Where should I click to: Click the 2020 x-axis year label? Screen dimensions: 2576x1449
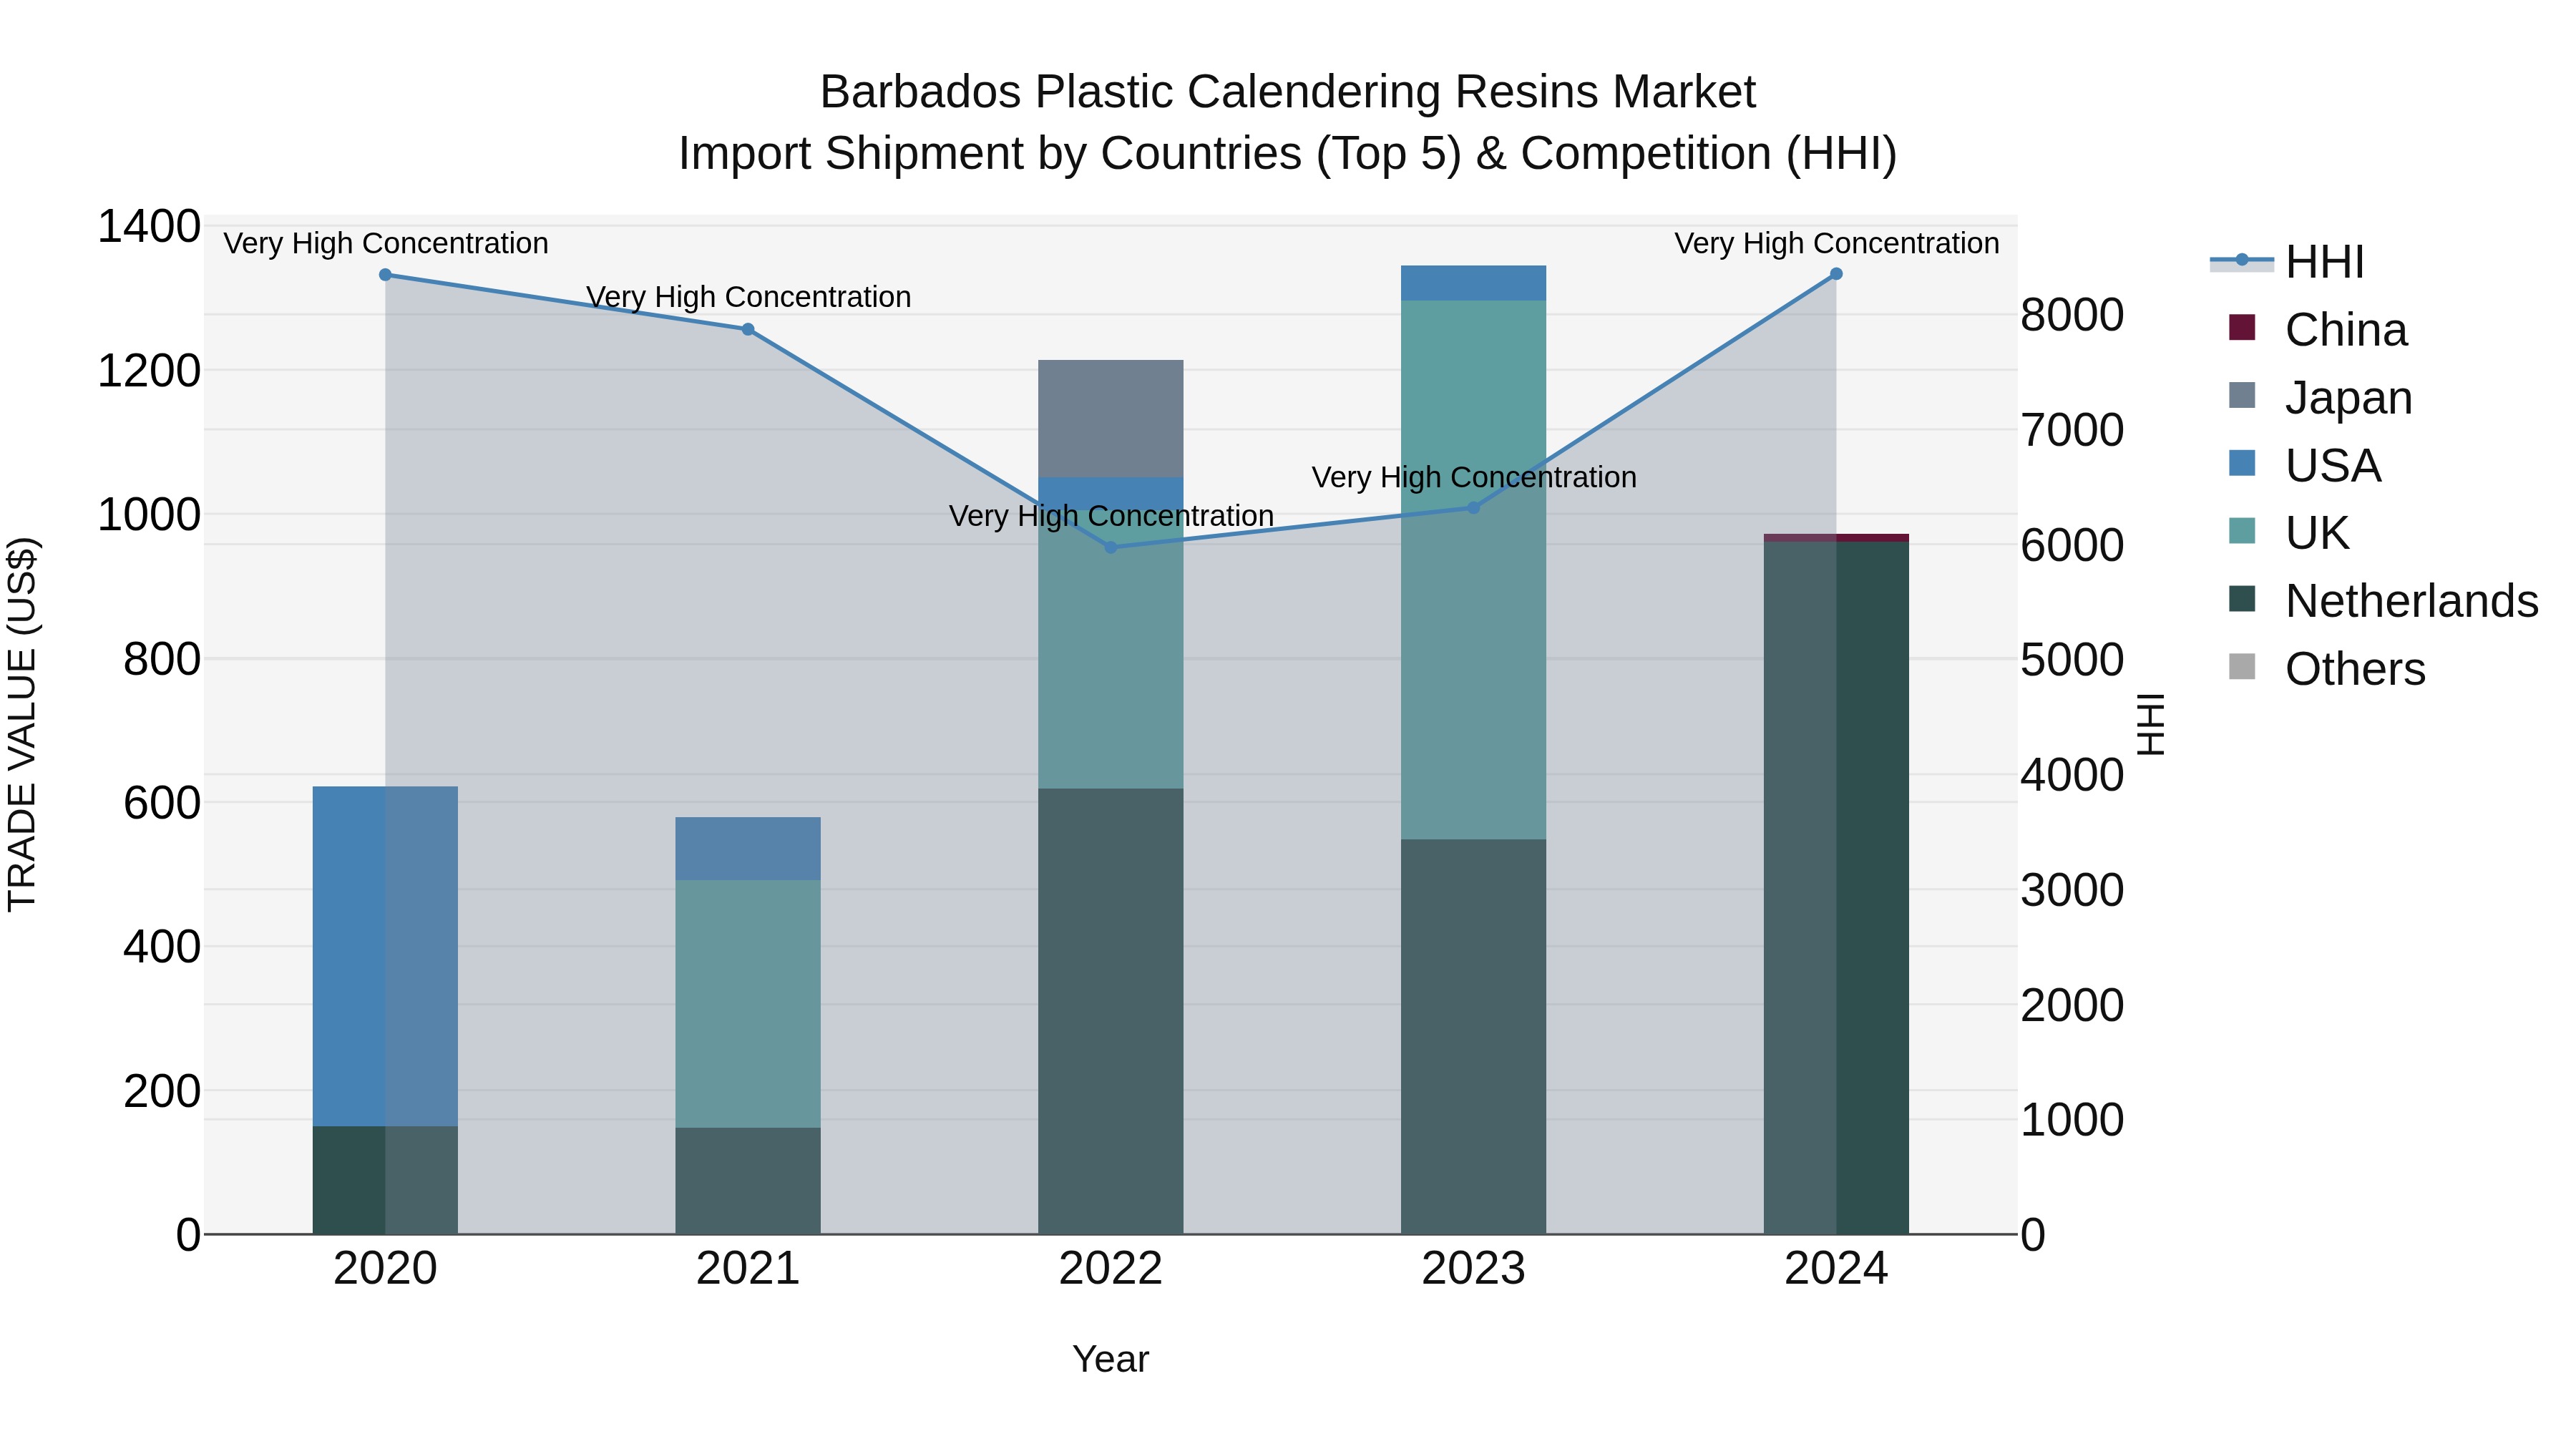tap(385, 1269)
